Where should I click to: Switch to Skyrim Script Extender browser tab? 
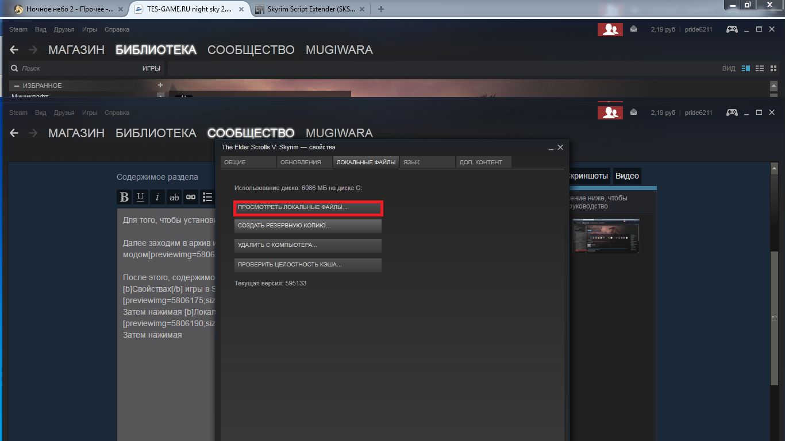tap(309, 9)
